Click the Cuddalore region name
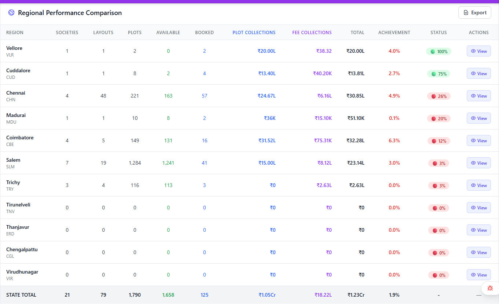 (18, 70)
